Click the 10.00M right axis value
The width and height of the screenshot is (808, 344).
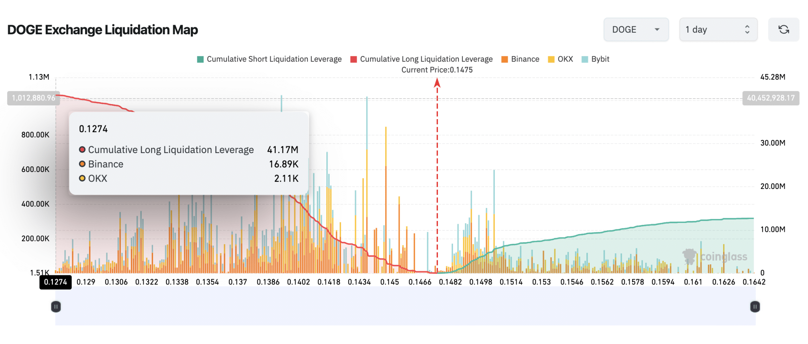point(773,230)
